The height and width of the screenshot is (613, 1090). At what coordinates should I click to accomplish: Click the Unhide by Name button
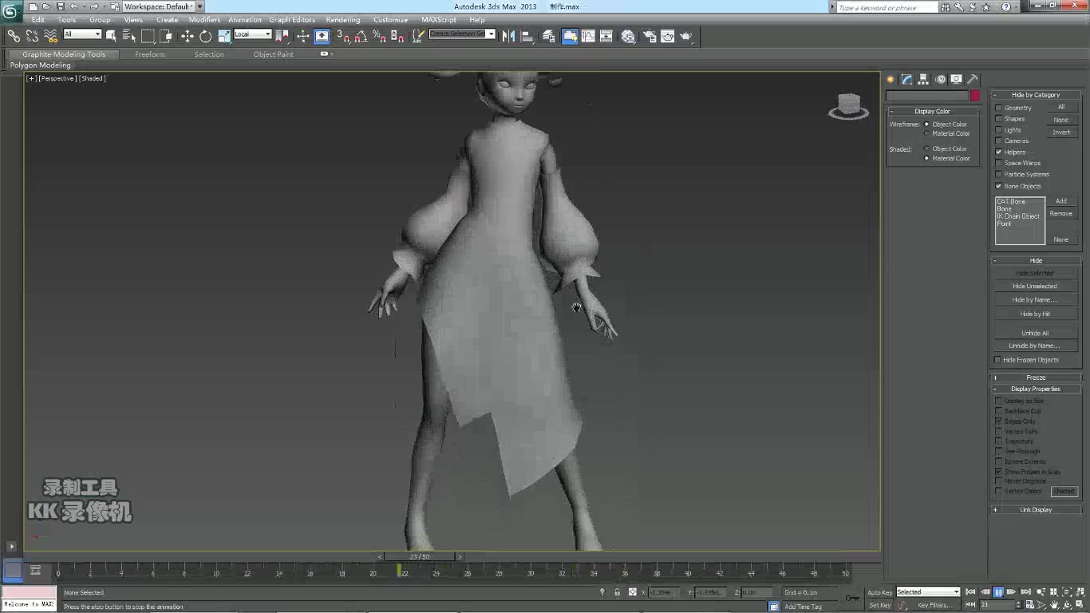(1035, 346)
